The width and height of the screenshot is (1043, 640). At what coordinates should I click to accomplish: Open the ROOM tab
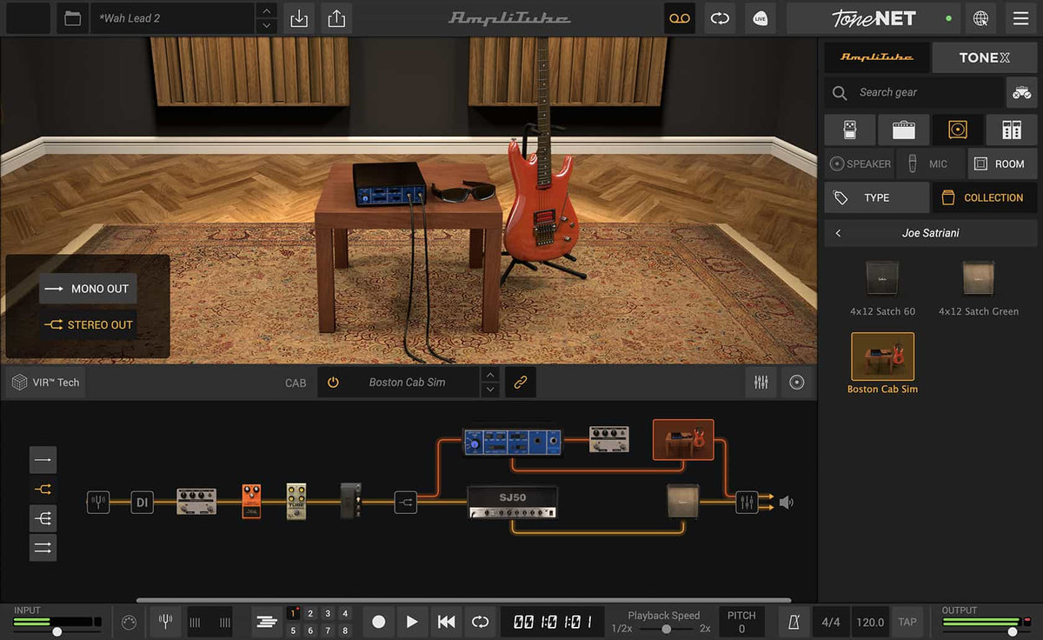pyautogui.click(x=1002, y=163)
